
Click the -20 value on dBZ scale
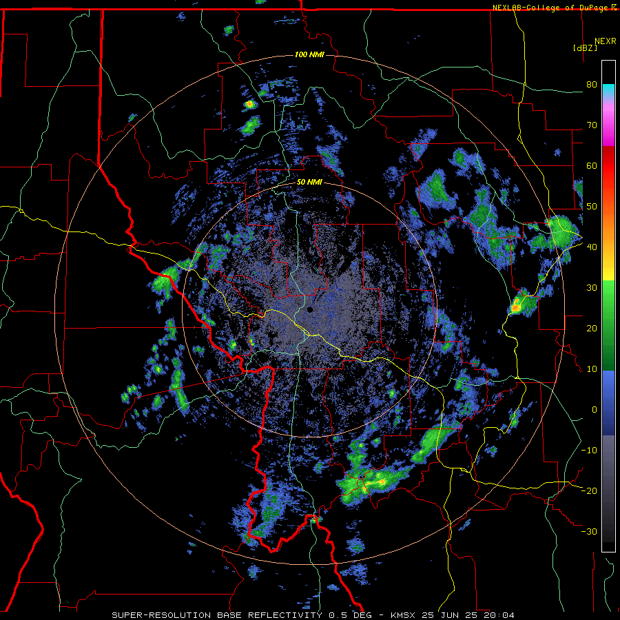[589, 490]
